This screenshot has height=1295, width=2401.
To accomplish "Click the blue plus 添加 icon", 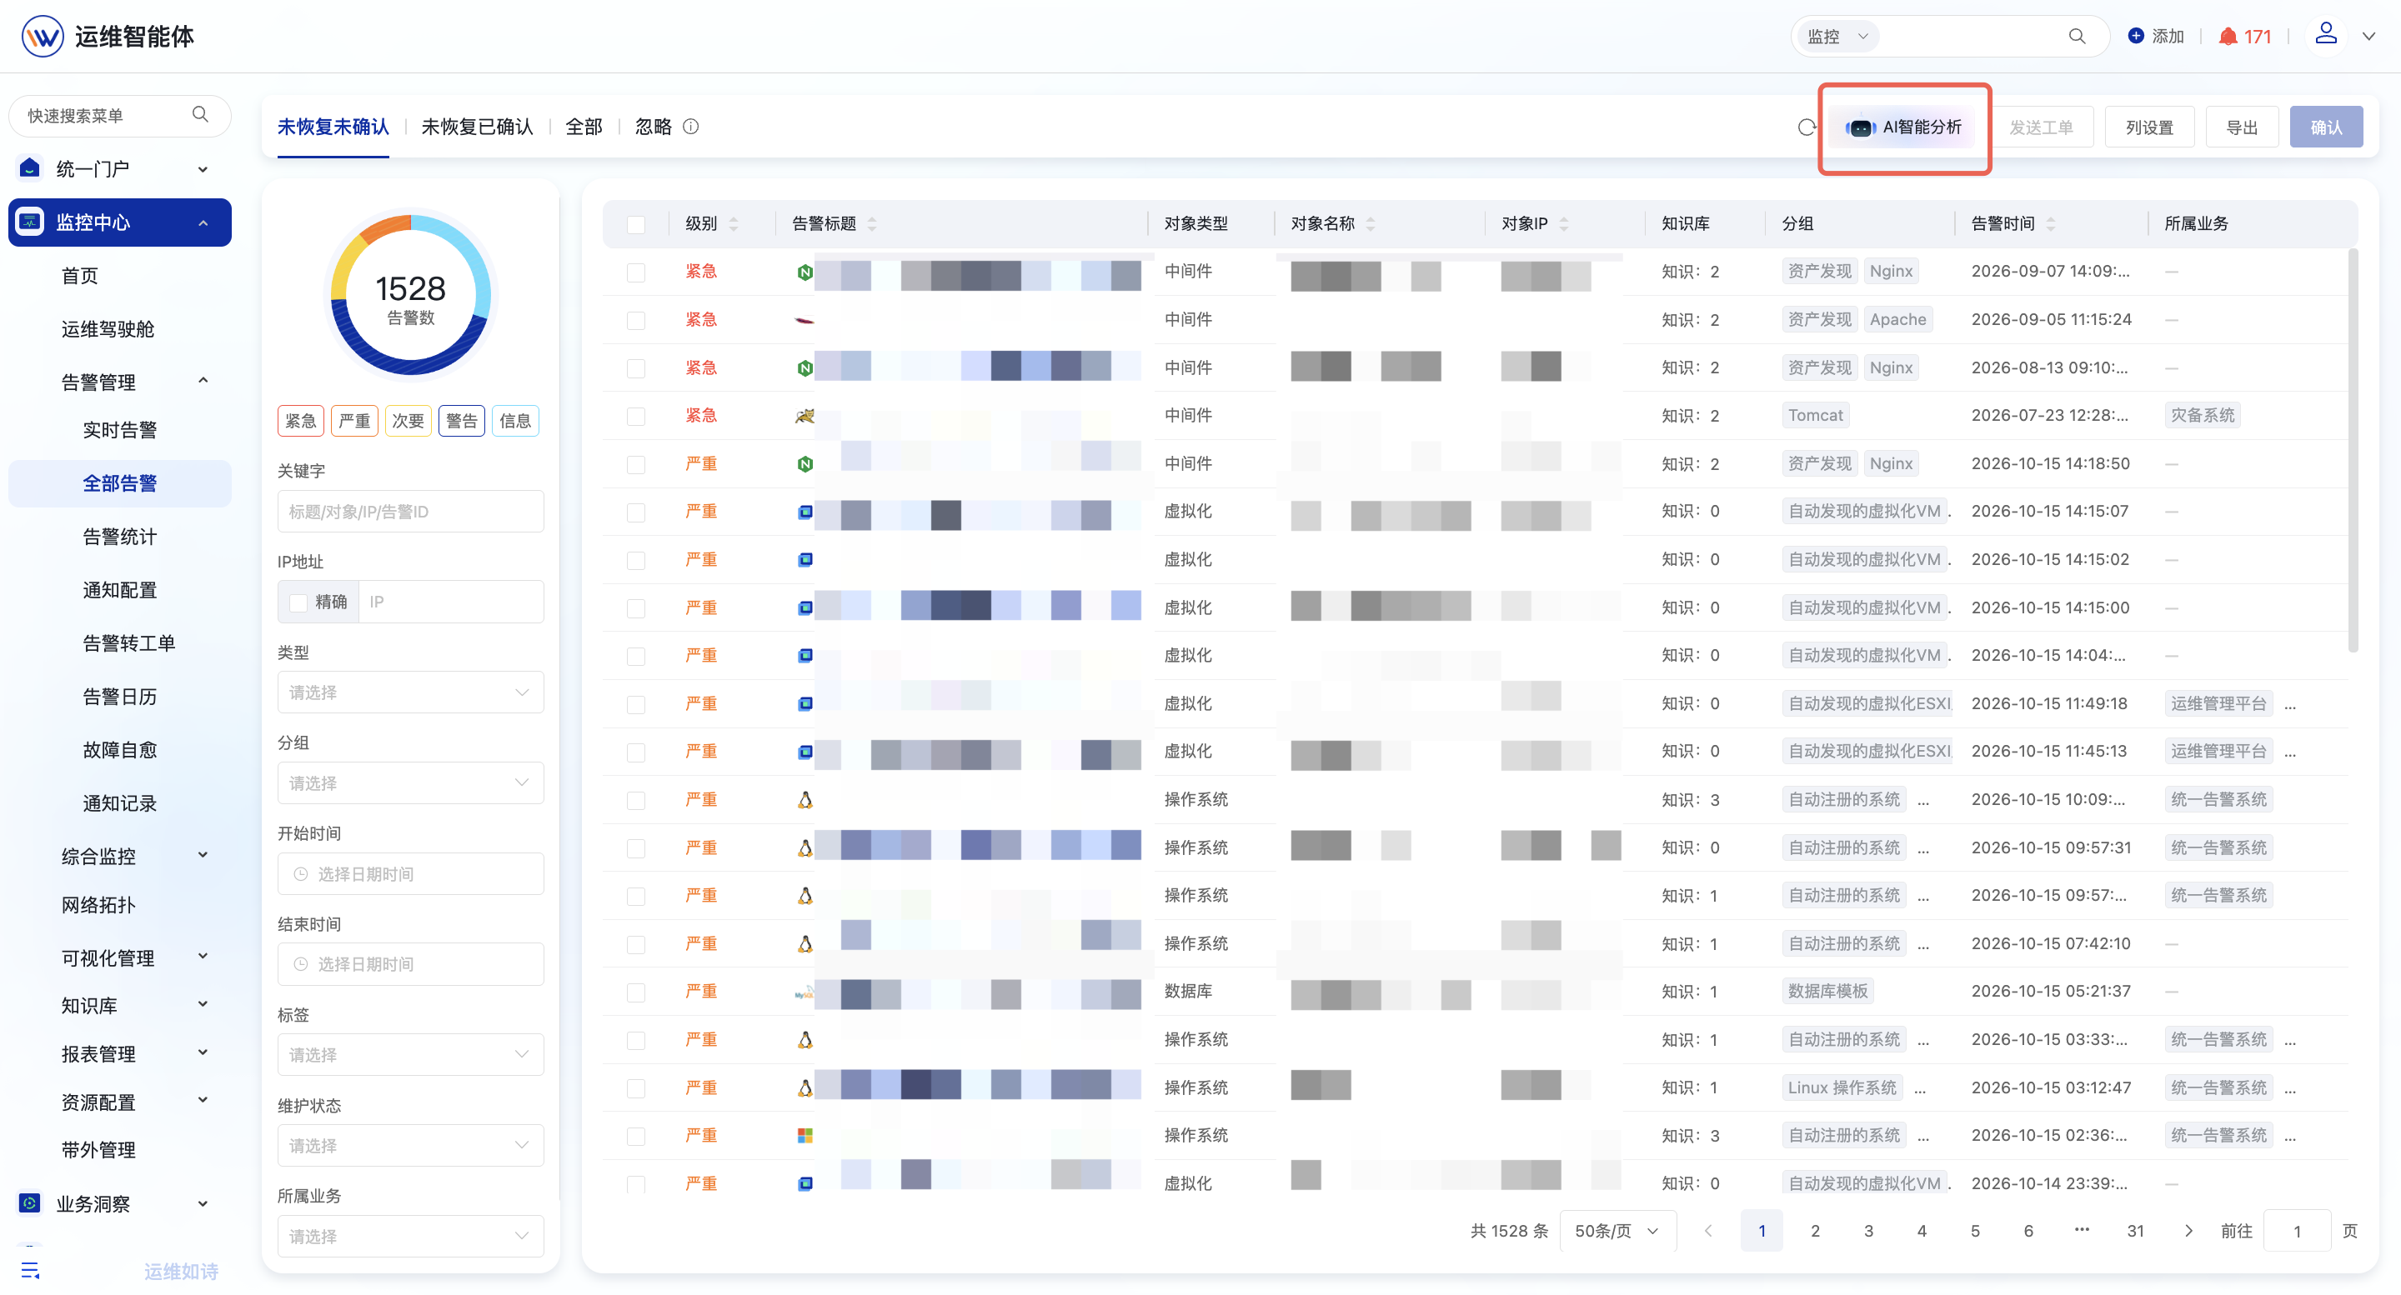I will tap(2135, 35).
